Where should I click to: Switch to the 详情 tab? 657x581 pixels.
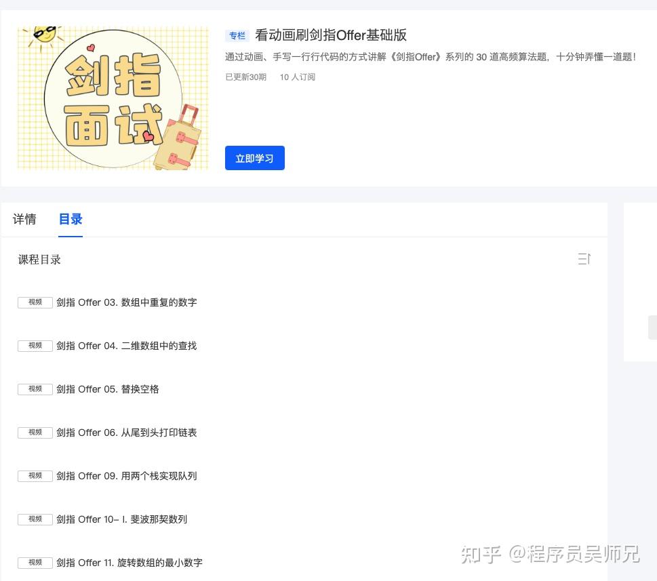coord(24,219)
